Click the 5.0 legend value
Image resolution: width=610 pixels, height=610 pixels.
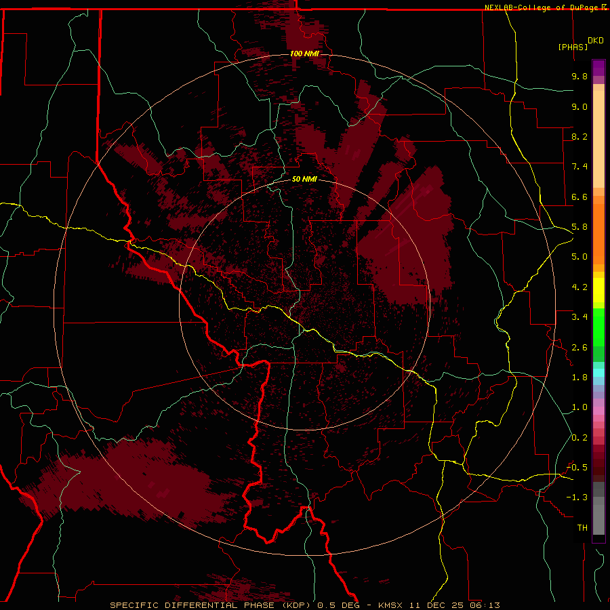click(x=579, y=257)
